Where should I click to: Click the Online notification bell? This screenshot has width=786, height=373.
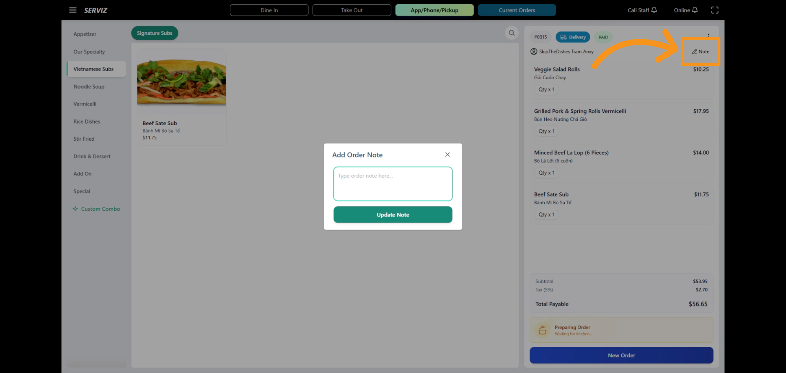pos(695,10)
